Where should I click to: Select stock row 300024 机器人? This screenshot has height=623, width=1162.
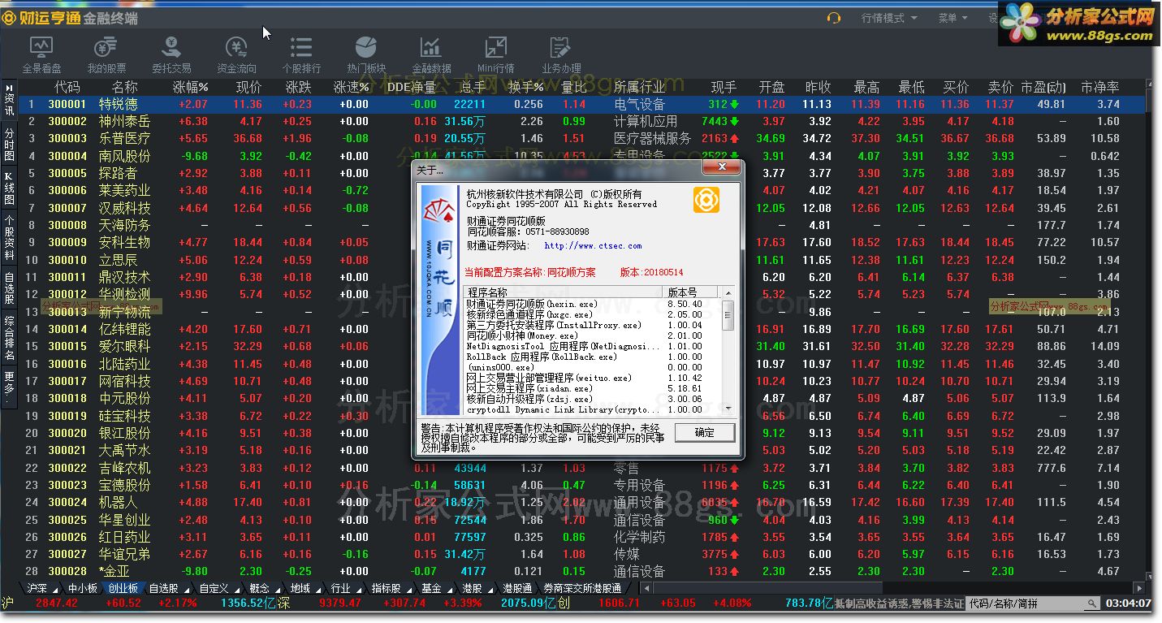(582, 503)
